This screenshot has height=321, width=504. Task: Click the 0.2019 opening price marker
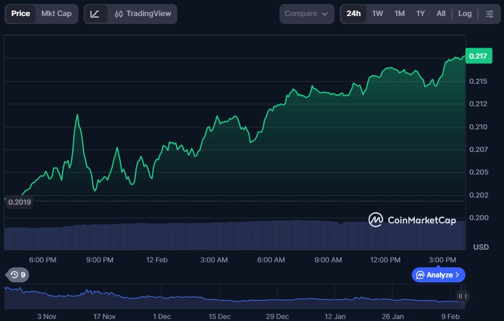[20, 202]
